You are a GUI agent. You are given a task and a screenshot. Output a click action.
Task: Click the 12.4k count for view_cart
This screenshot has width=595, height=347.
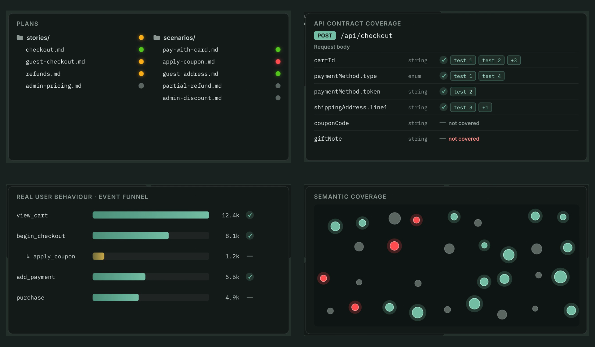point(231,215)
